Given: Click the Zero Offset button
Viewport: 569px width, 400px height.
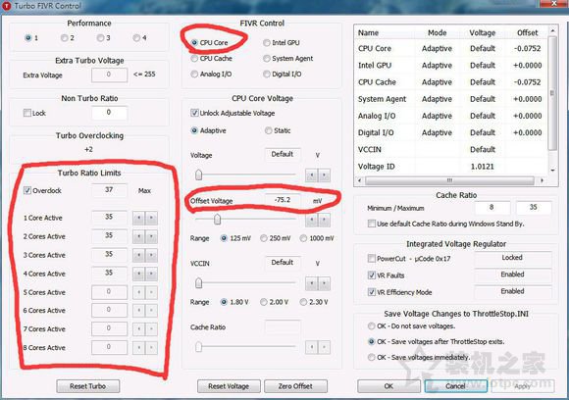Looking at the screenshot, I should pyautogui.click(x=295, y=386).
